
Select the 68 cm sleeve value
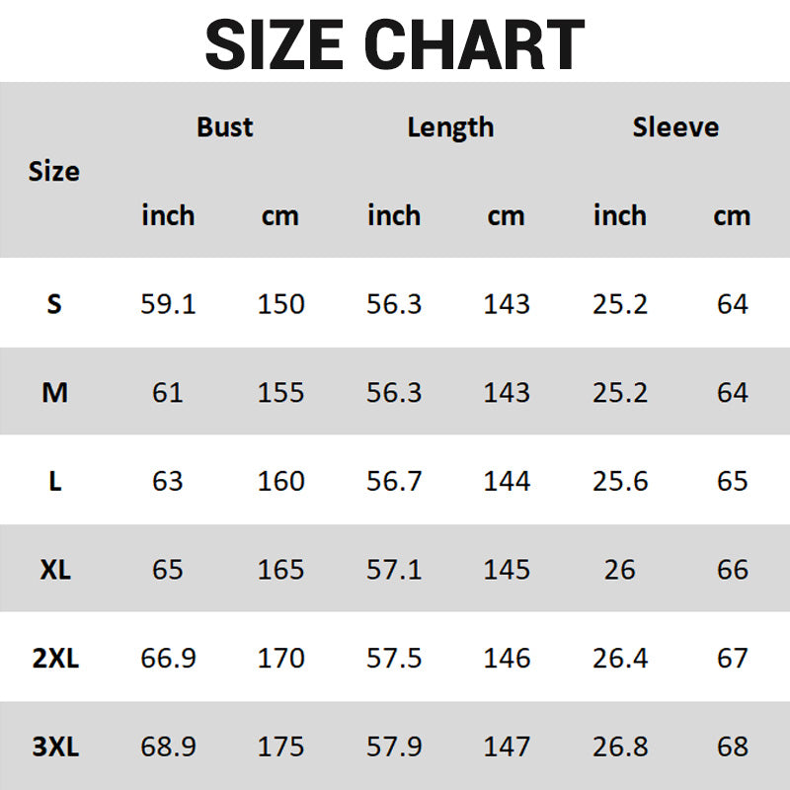point(733,747)
